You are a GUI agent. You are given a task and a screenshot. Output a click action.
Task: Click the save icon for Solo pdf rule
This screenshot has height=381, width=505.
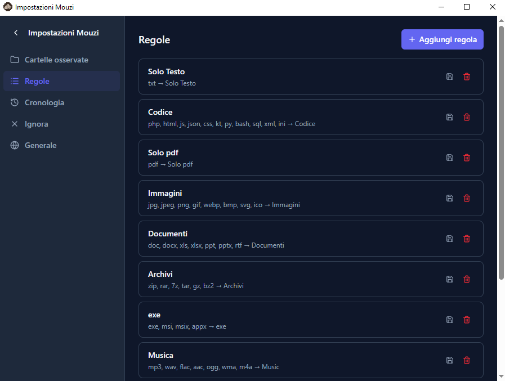[450, 158]
